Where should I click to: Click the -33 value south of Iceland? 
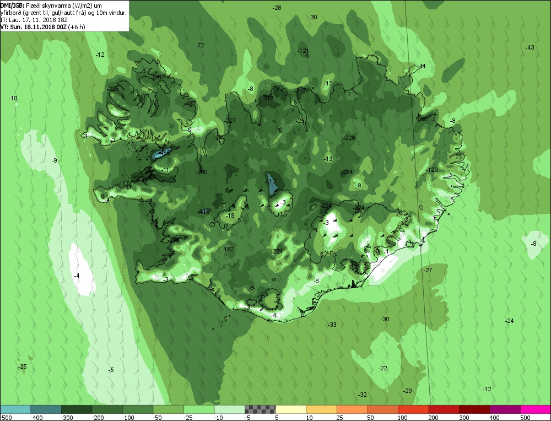[332, 325]
